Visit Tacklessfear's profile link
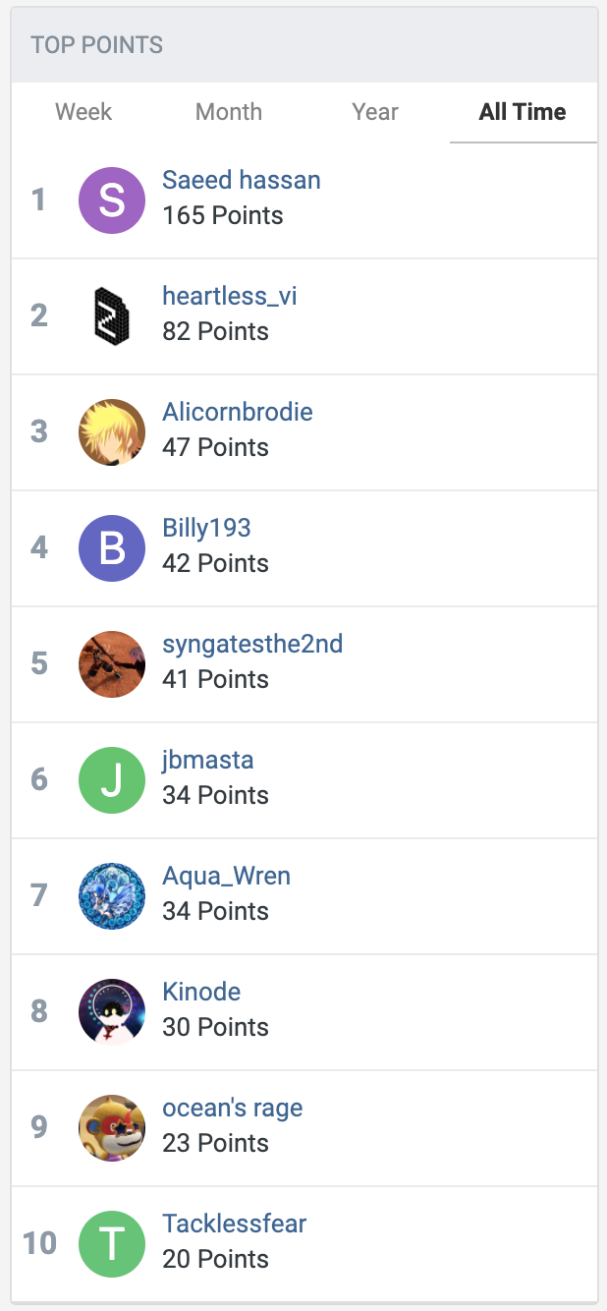 (x=235, y=1224)
